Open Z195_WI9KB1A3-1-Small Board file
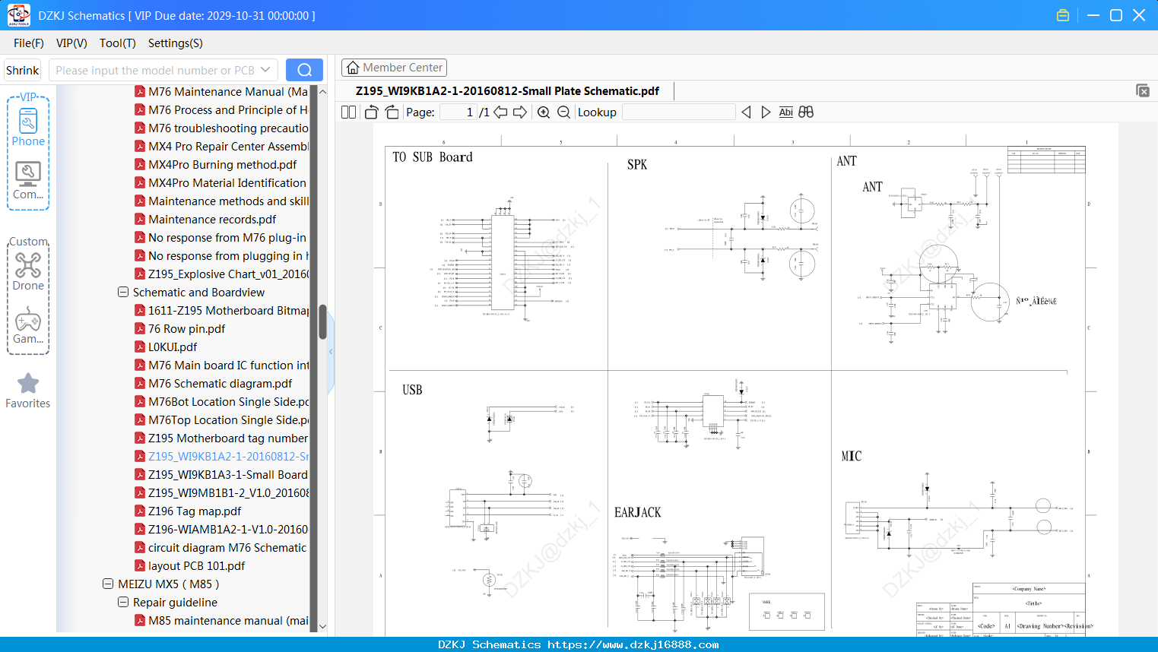 [x=221, y=475]
